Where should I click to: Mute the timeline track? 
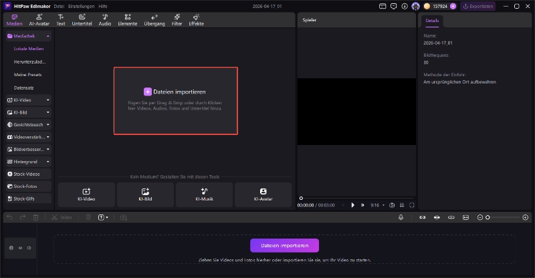(29, 248)
